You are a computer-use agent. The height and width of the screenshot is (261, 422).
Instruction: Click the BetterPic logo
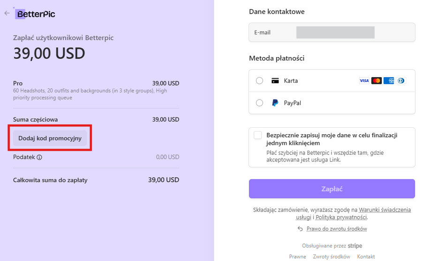tap(35, 14)
